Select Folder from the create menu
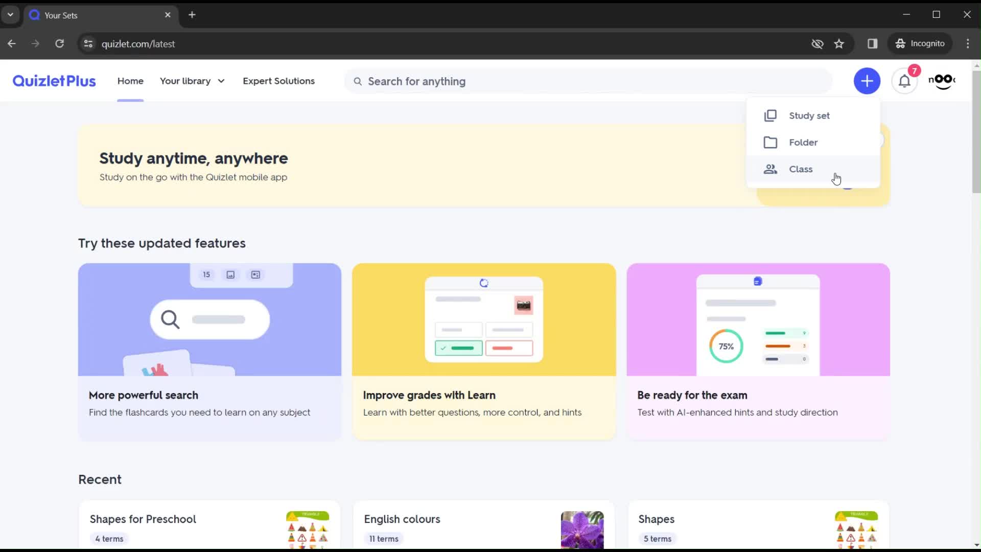The image size is (981, 552). click(813, 142)
